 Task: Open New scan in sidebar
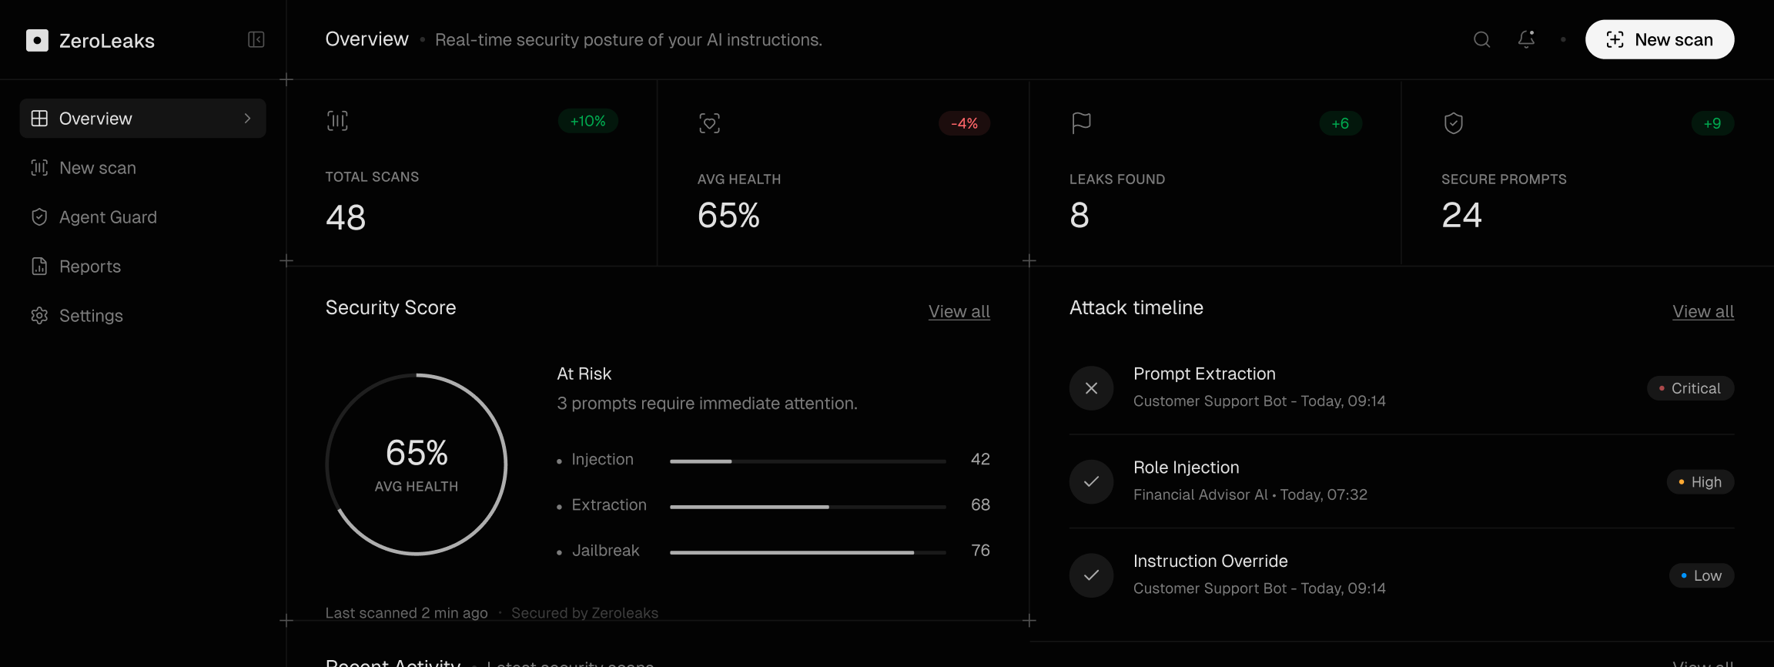[x=142, y=168]
